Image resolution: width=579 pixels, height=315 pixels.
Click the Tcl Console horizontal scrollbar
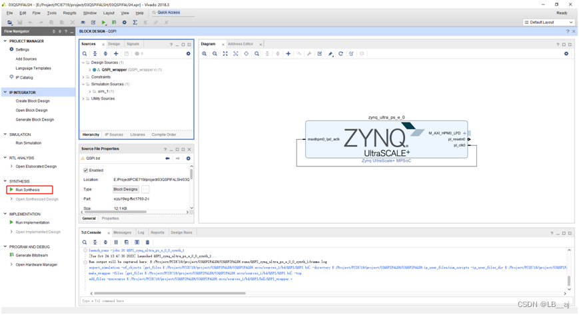click(x=170, y=294)
